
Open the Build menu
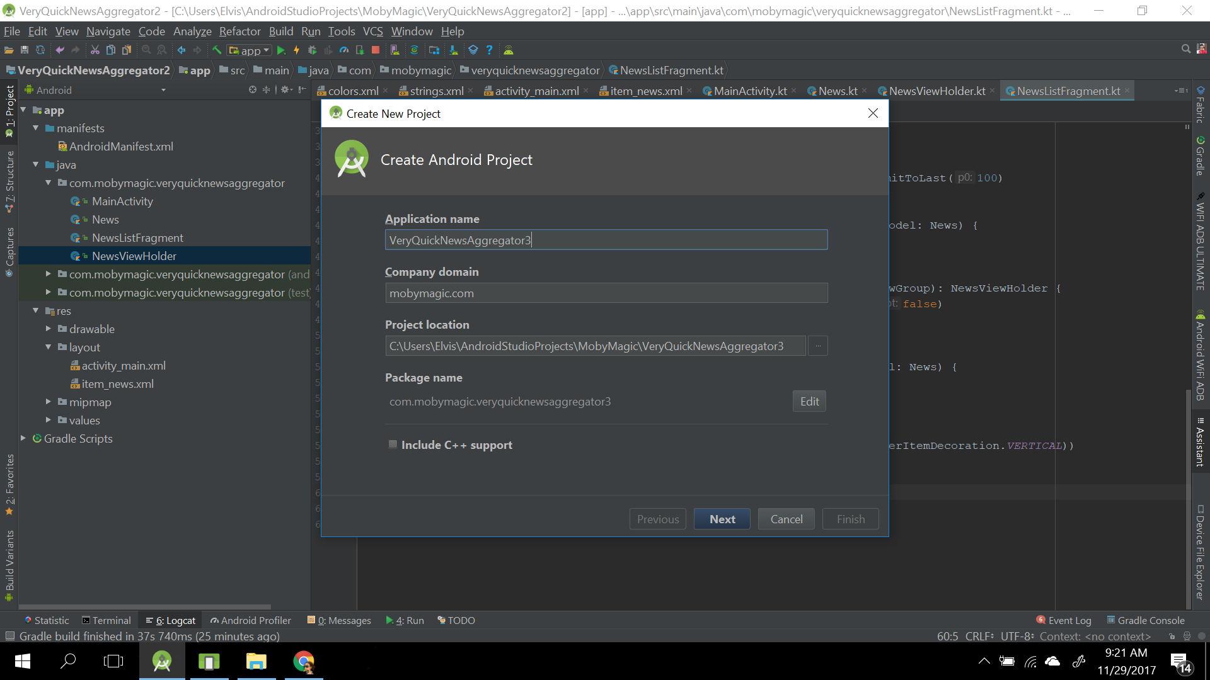pyautogui.click(x=281, y=31)
